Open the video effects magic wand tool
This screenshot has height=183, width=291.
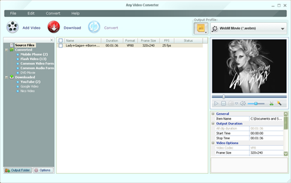pos(279,103)
